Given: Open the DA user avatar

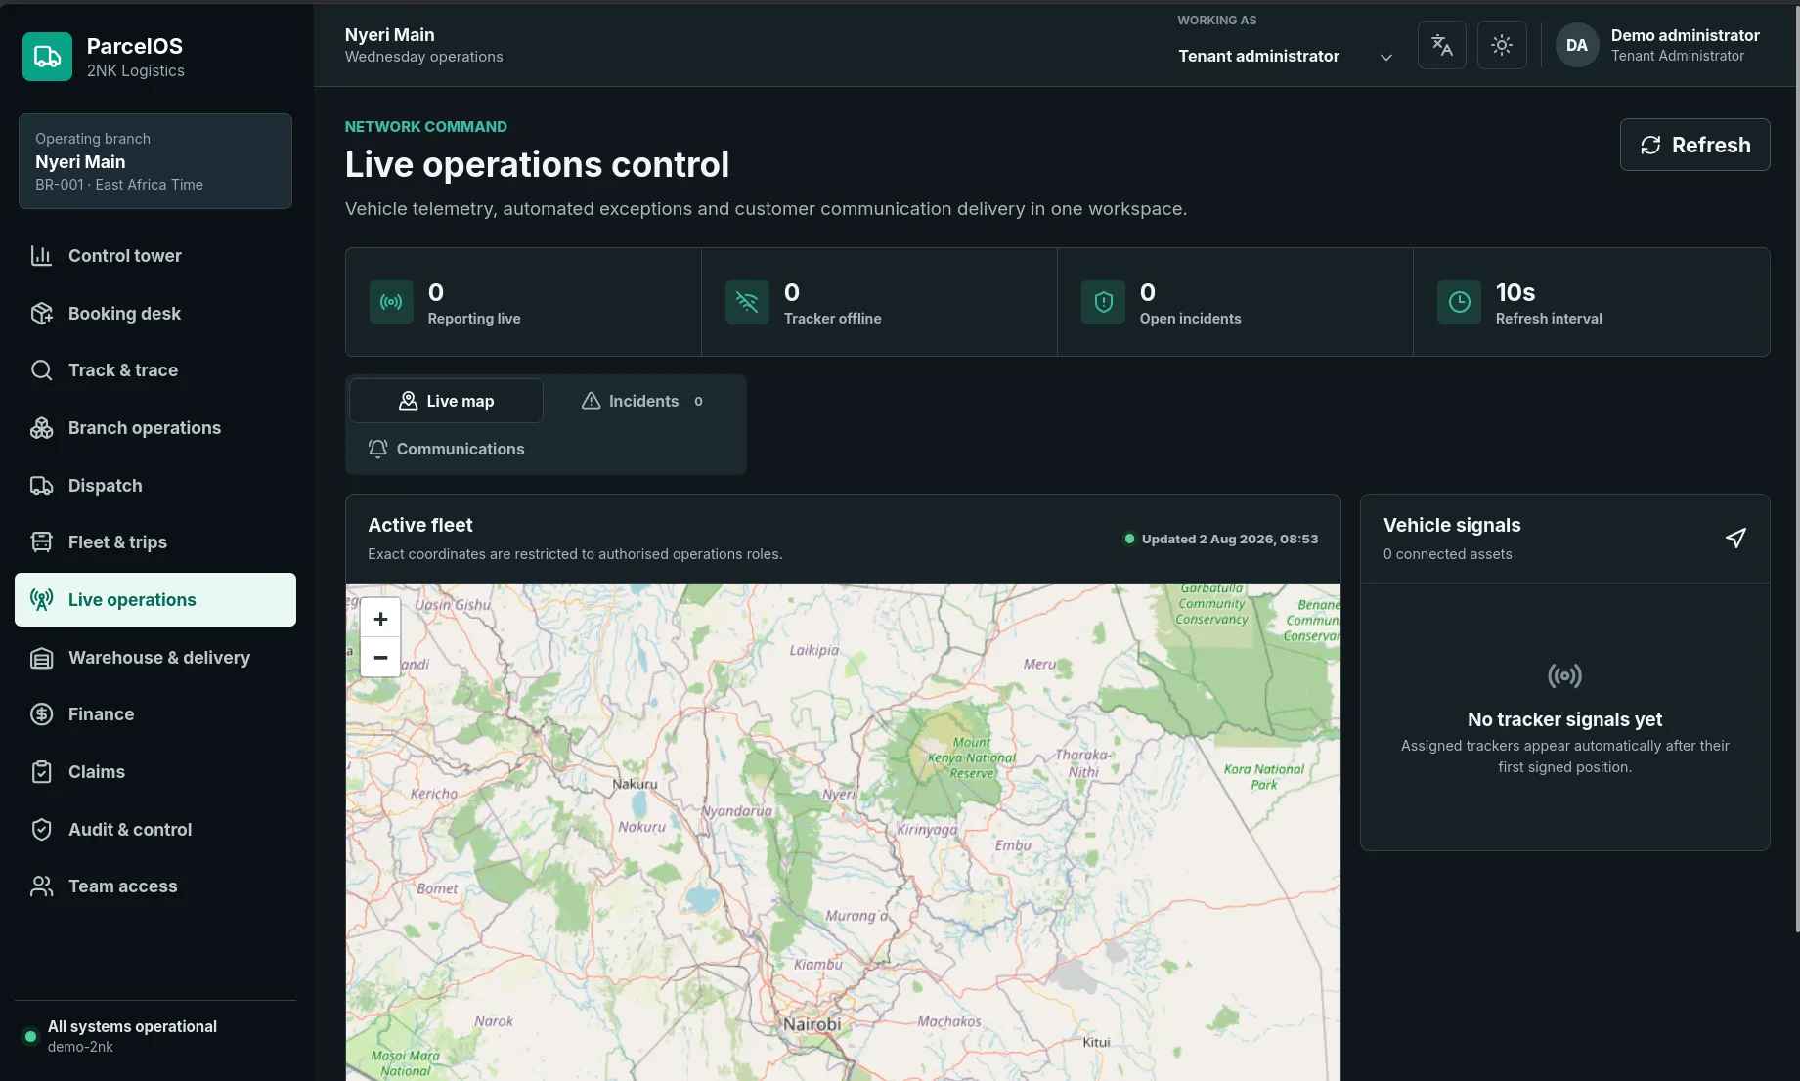Looking at the screenshot, I should (x=1576, y=45).
